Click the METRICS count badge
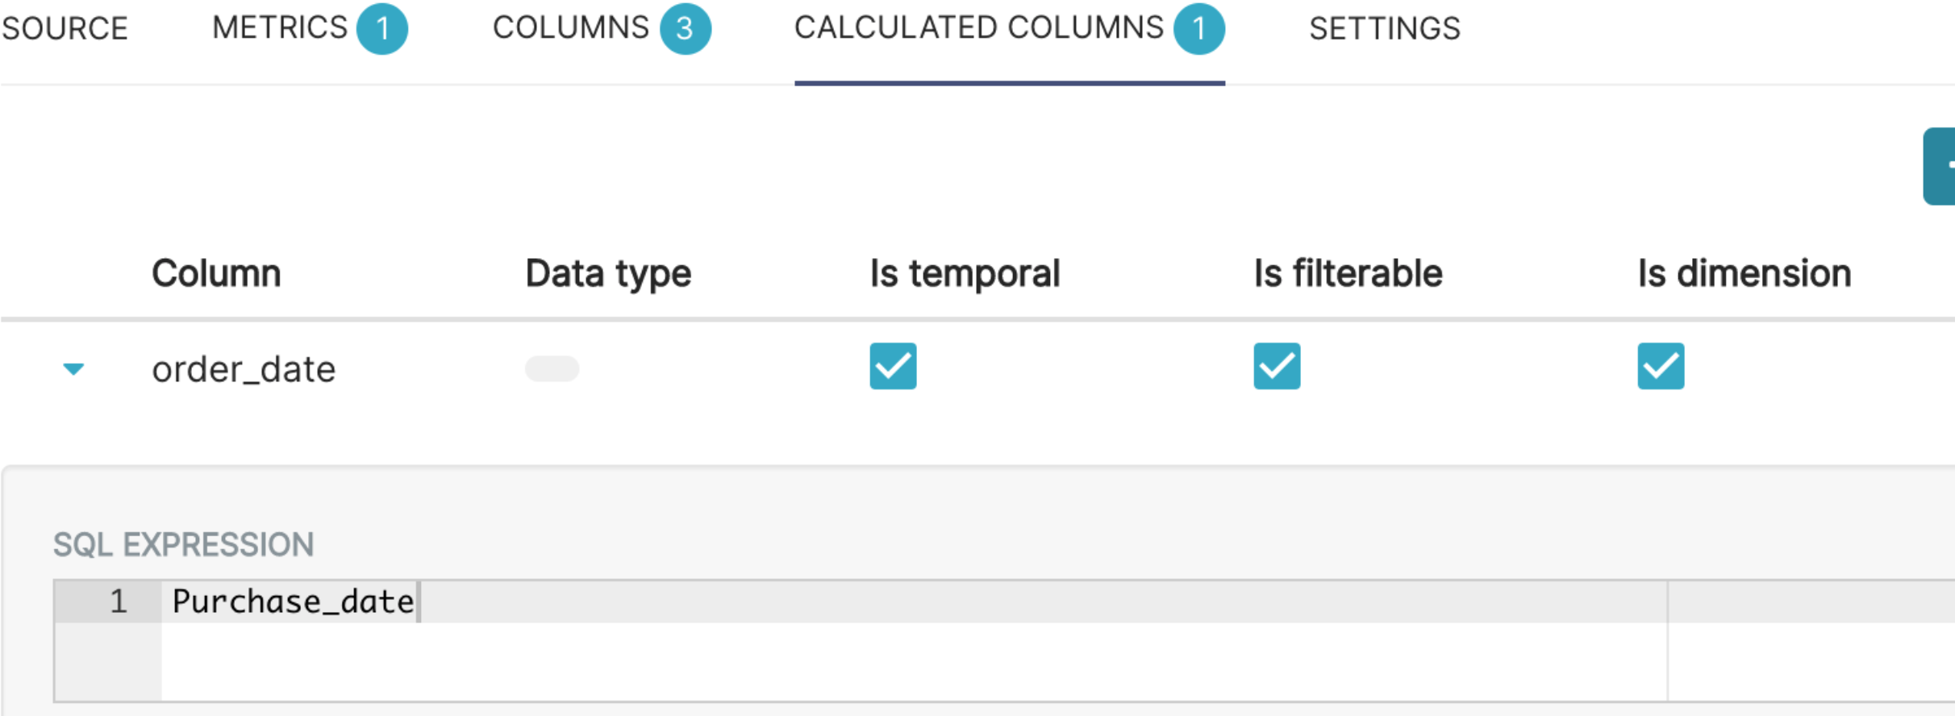Image resolution: width=1955 pixels, height=716 pixels. point(382,29)
